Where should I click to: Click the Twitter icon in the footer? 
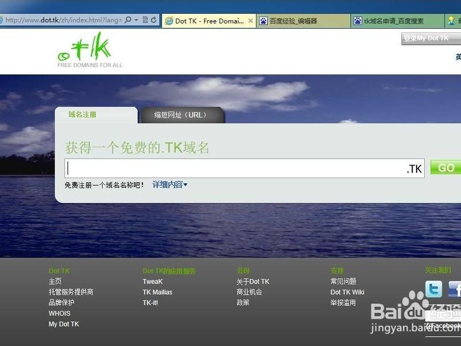coord(434,289)
